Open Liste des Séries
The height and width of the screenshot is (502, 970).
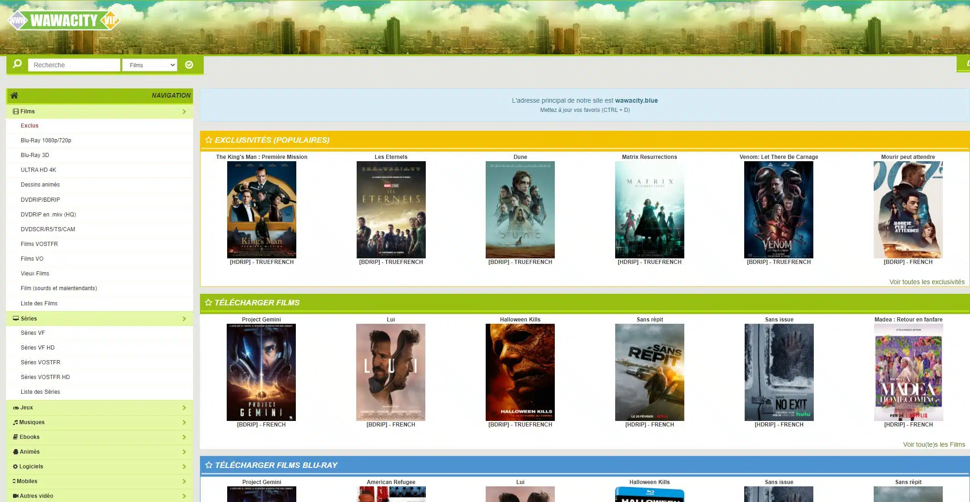click(x=40, y=392)
